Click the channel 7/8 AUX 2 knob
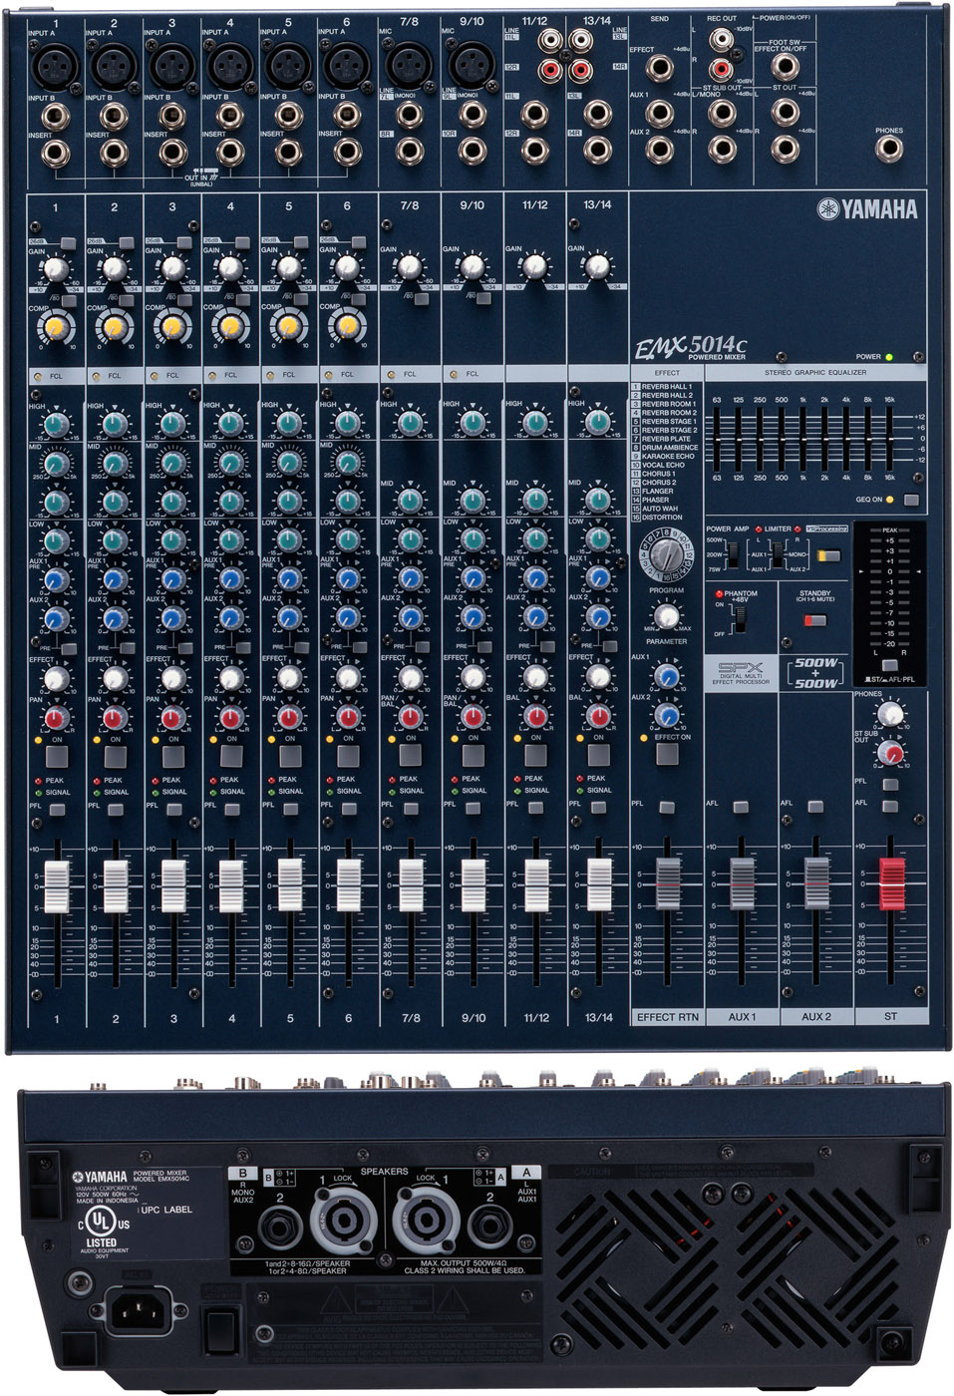954x1396 pixels. pyautogui.click(x=411, y=618)
